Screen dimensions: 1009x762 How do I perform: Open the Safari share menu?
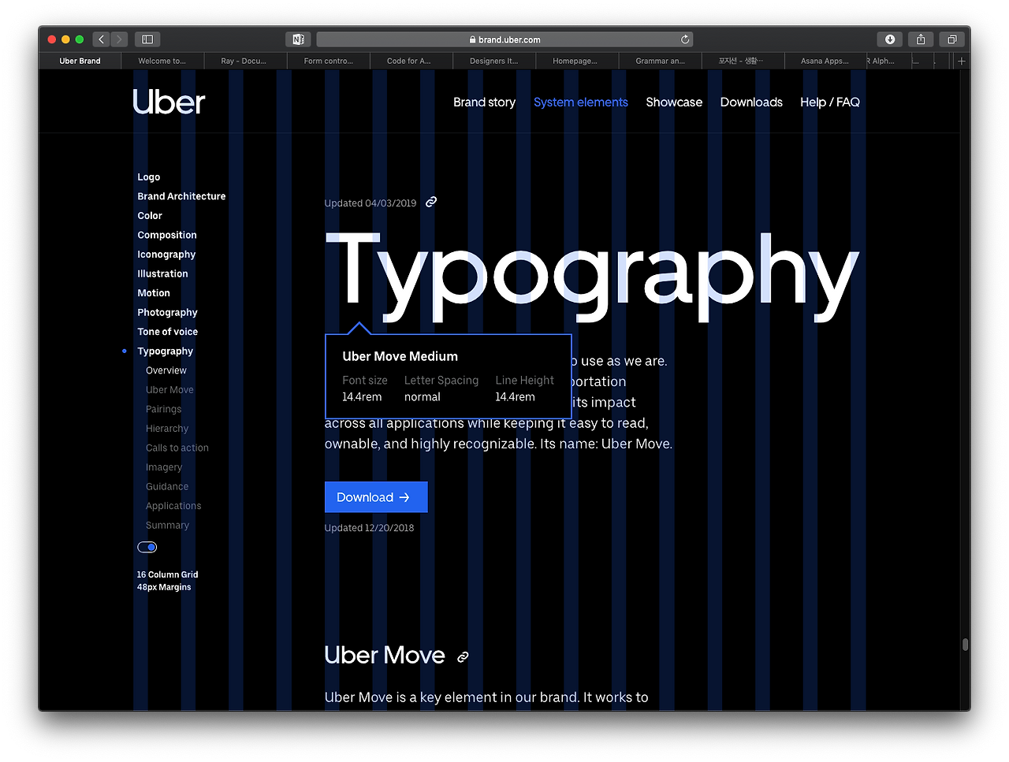point(921,39)
